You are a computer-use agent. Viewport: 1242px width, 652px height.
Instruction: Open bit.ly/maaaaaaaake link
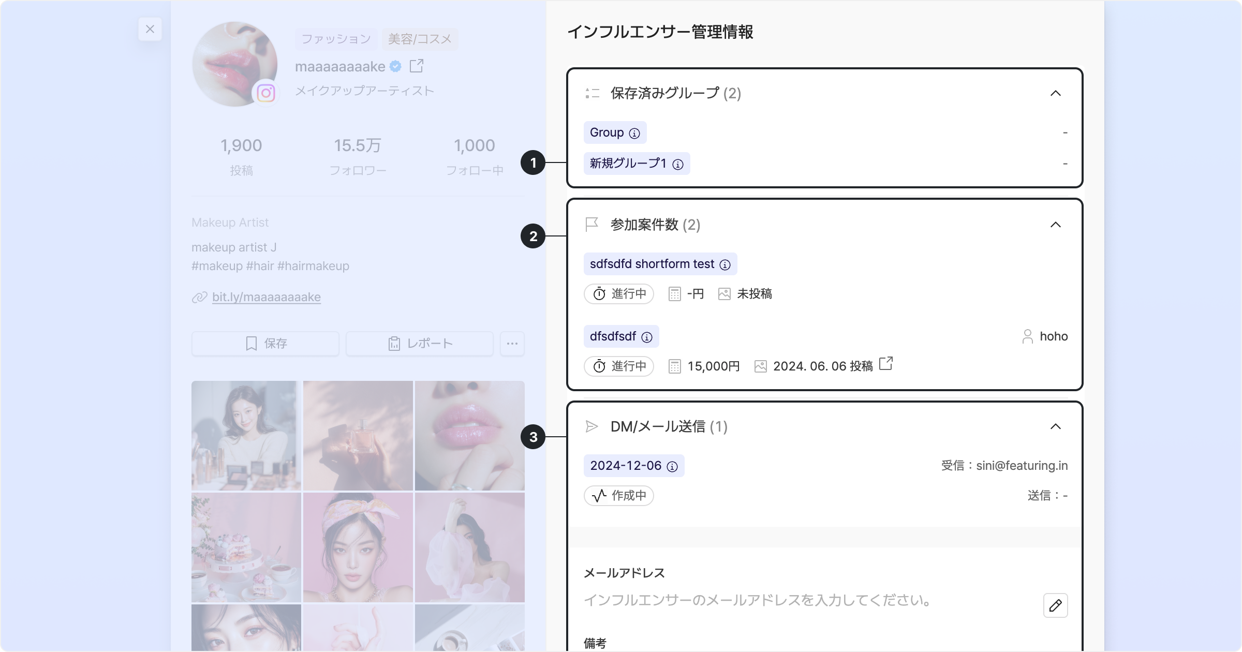pyautogui.click(x=266, y=297)
